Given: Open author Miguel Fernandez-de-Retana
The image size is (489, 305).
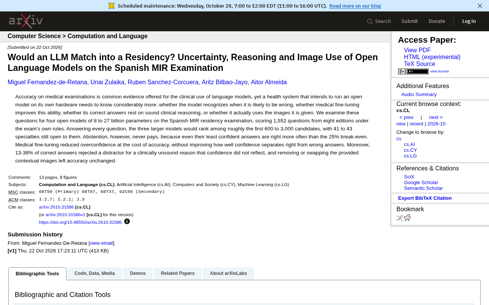Looking at the screenshot, I should (x=47, y=82).
